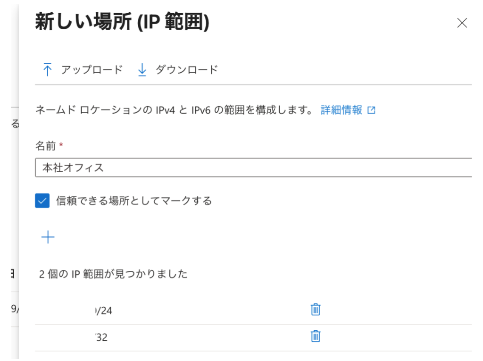Click the 新しい場所 (IP 範囲) panel title

tap(122, 23)
